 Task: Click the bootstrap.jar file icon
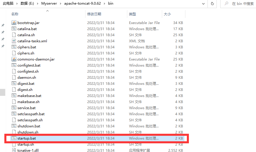tap(14, 23)
